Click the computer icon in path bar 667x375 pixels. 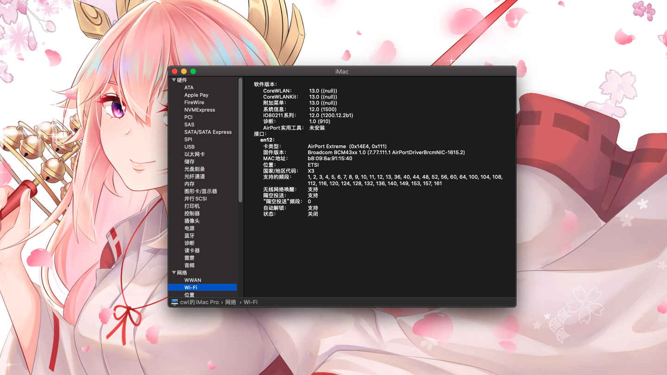[x=175, y=302]
